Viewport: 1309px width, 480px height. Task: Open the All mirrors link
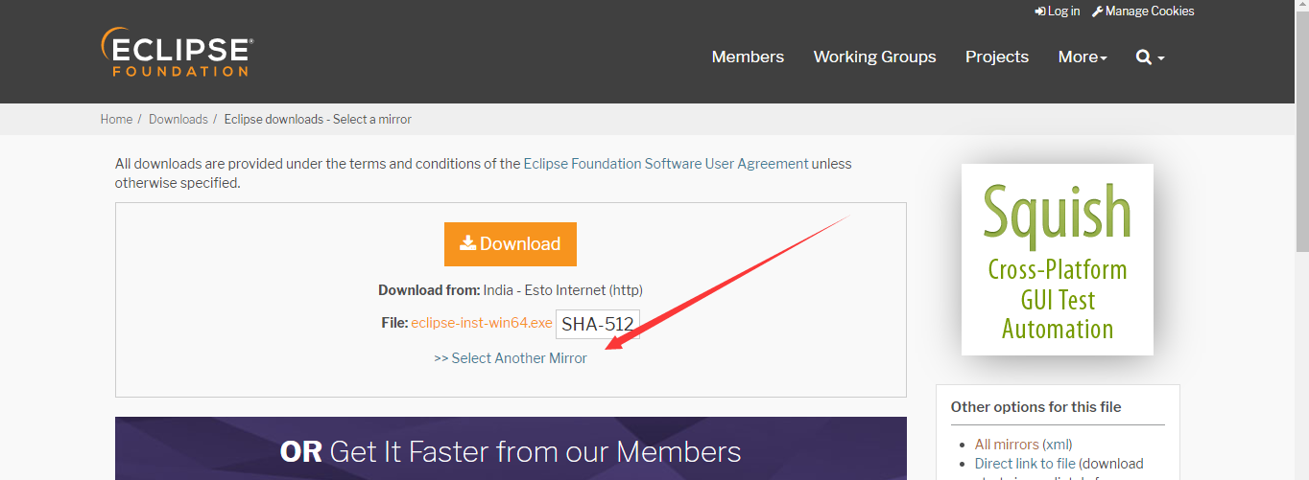click(1006, 445)
